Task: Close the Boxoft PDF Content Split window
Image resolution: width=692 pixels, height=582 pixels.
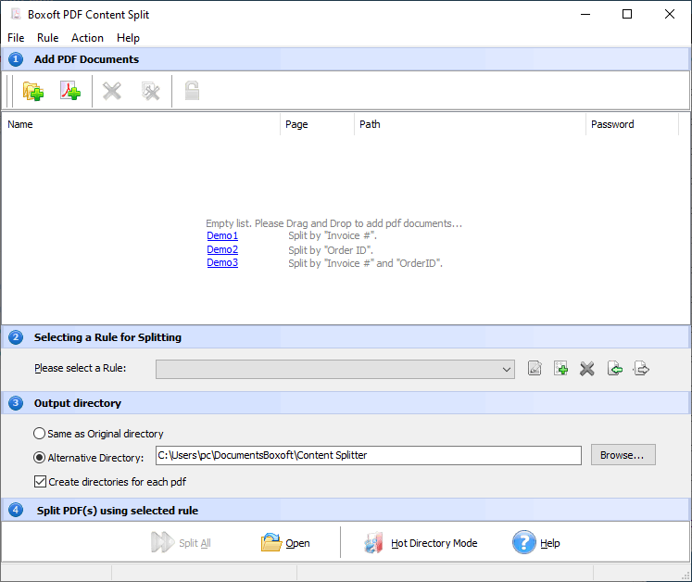Action: point(669,14)
